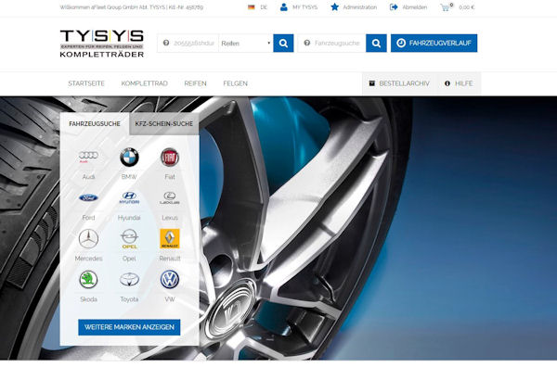Switch to the FAHRZEUGSUCHE tab

95,124
